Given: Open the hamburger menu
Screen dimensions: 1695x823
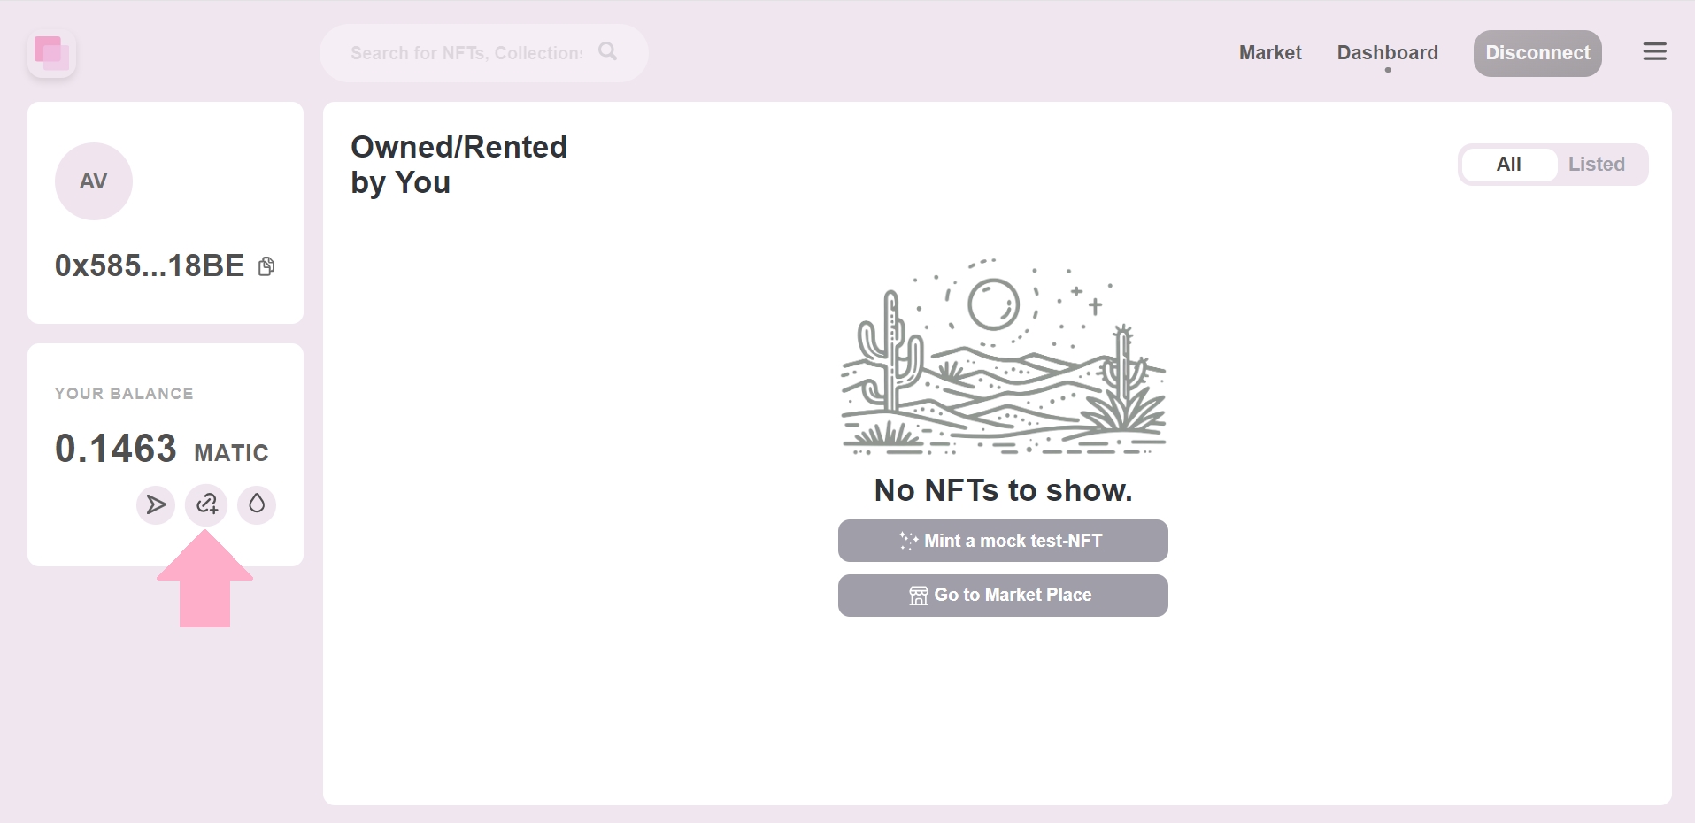Looking at the screenshot, I should click(1654, 52).
